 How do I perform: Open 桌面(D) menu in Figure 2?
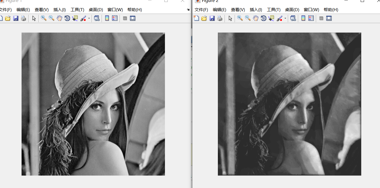[292, 10]
